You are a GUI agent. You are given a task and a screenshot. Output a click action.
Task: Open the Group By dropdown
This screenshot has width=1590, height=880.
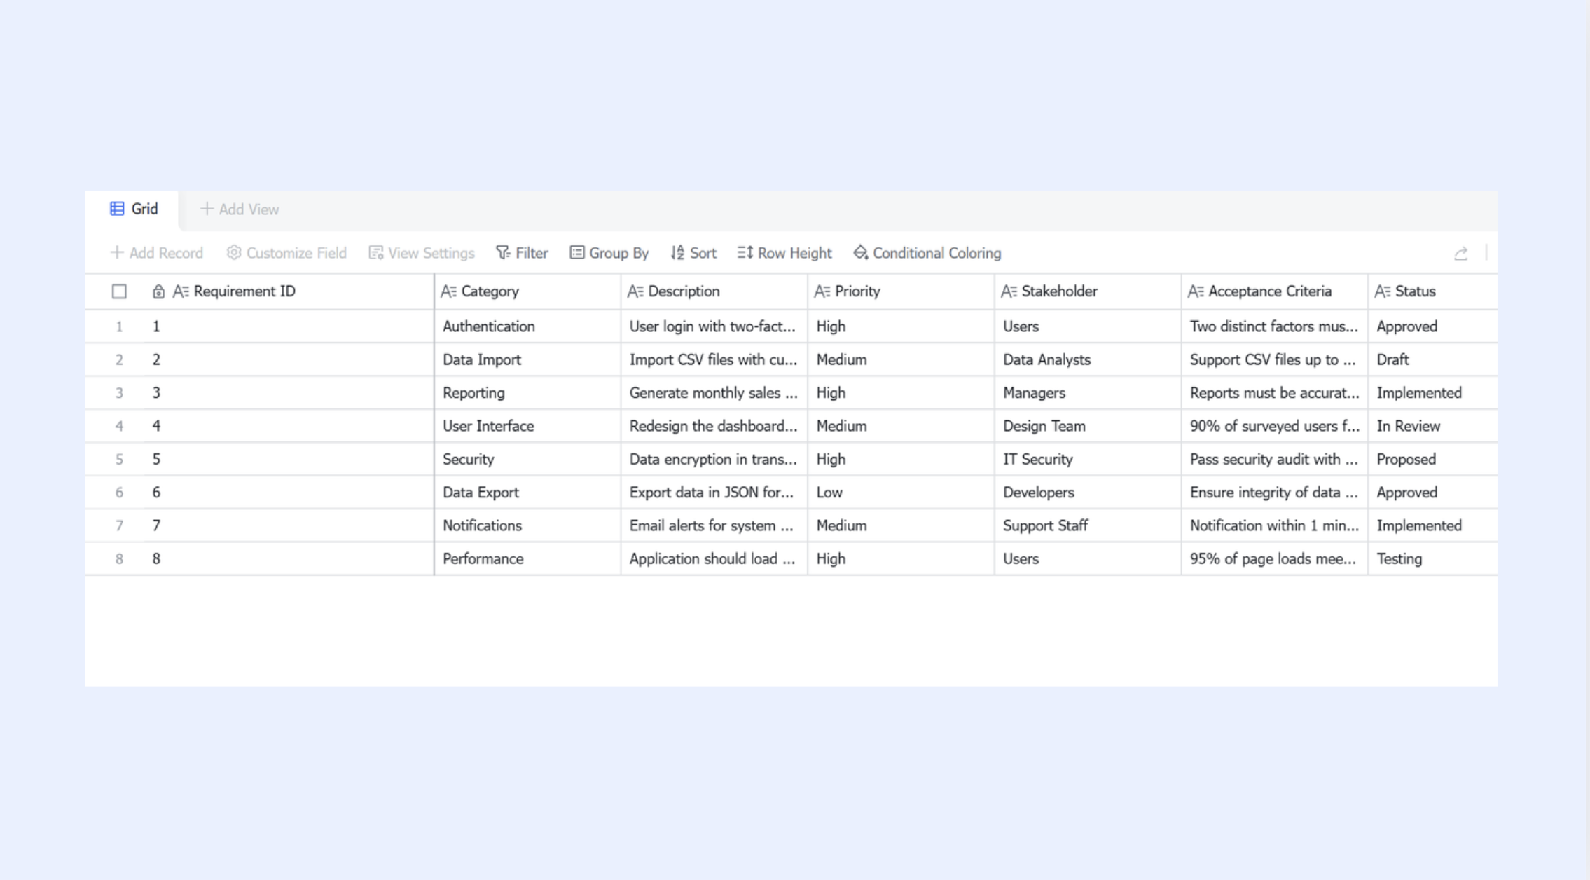point(609,253)
